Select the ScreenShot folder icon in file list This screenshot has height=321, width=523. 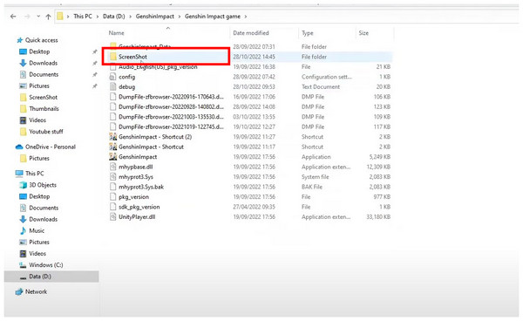pyautogui.click(x=113, y=57)
